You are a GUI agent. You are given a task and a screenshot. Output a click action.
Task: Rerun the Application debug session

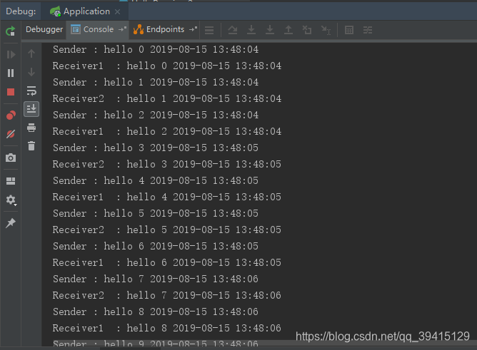(x=10, y=31)
